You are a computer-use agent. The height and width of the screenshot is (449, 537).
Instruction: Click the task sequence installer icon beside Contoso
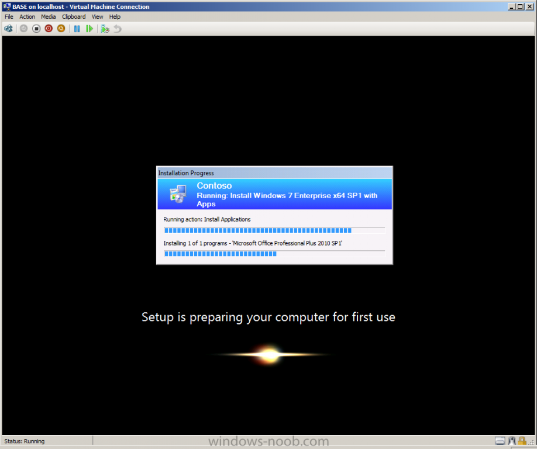tap(178, 194)
